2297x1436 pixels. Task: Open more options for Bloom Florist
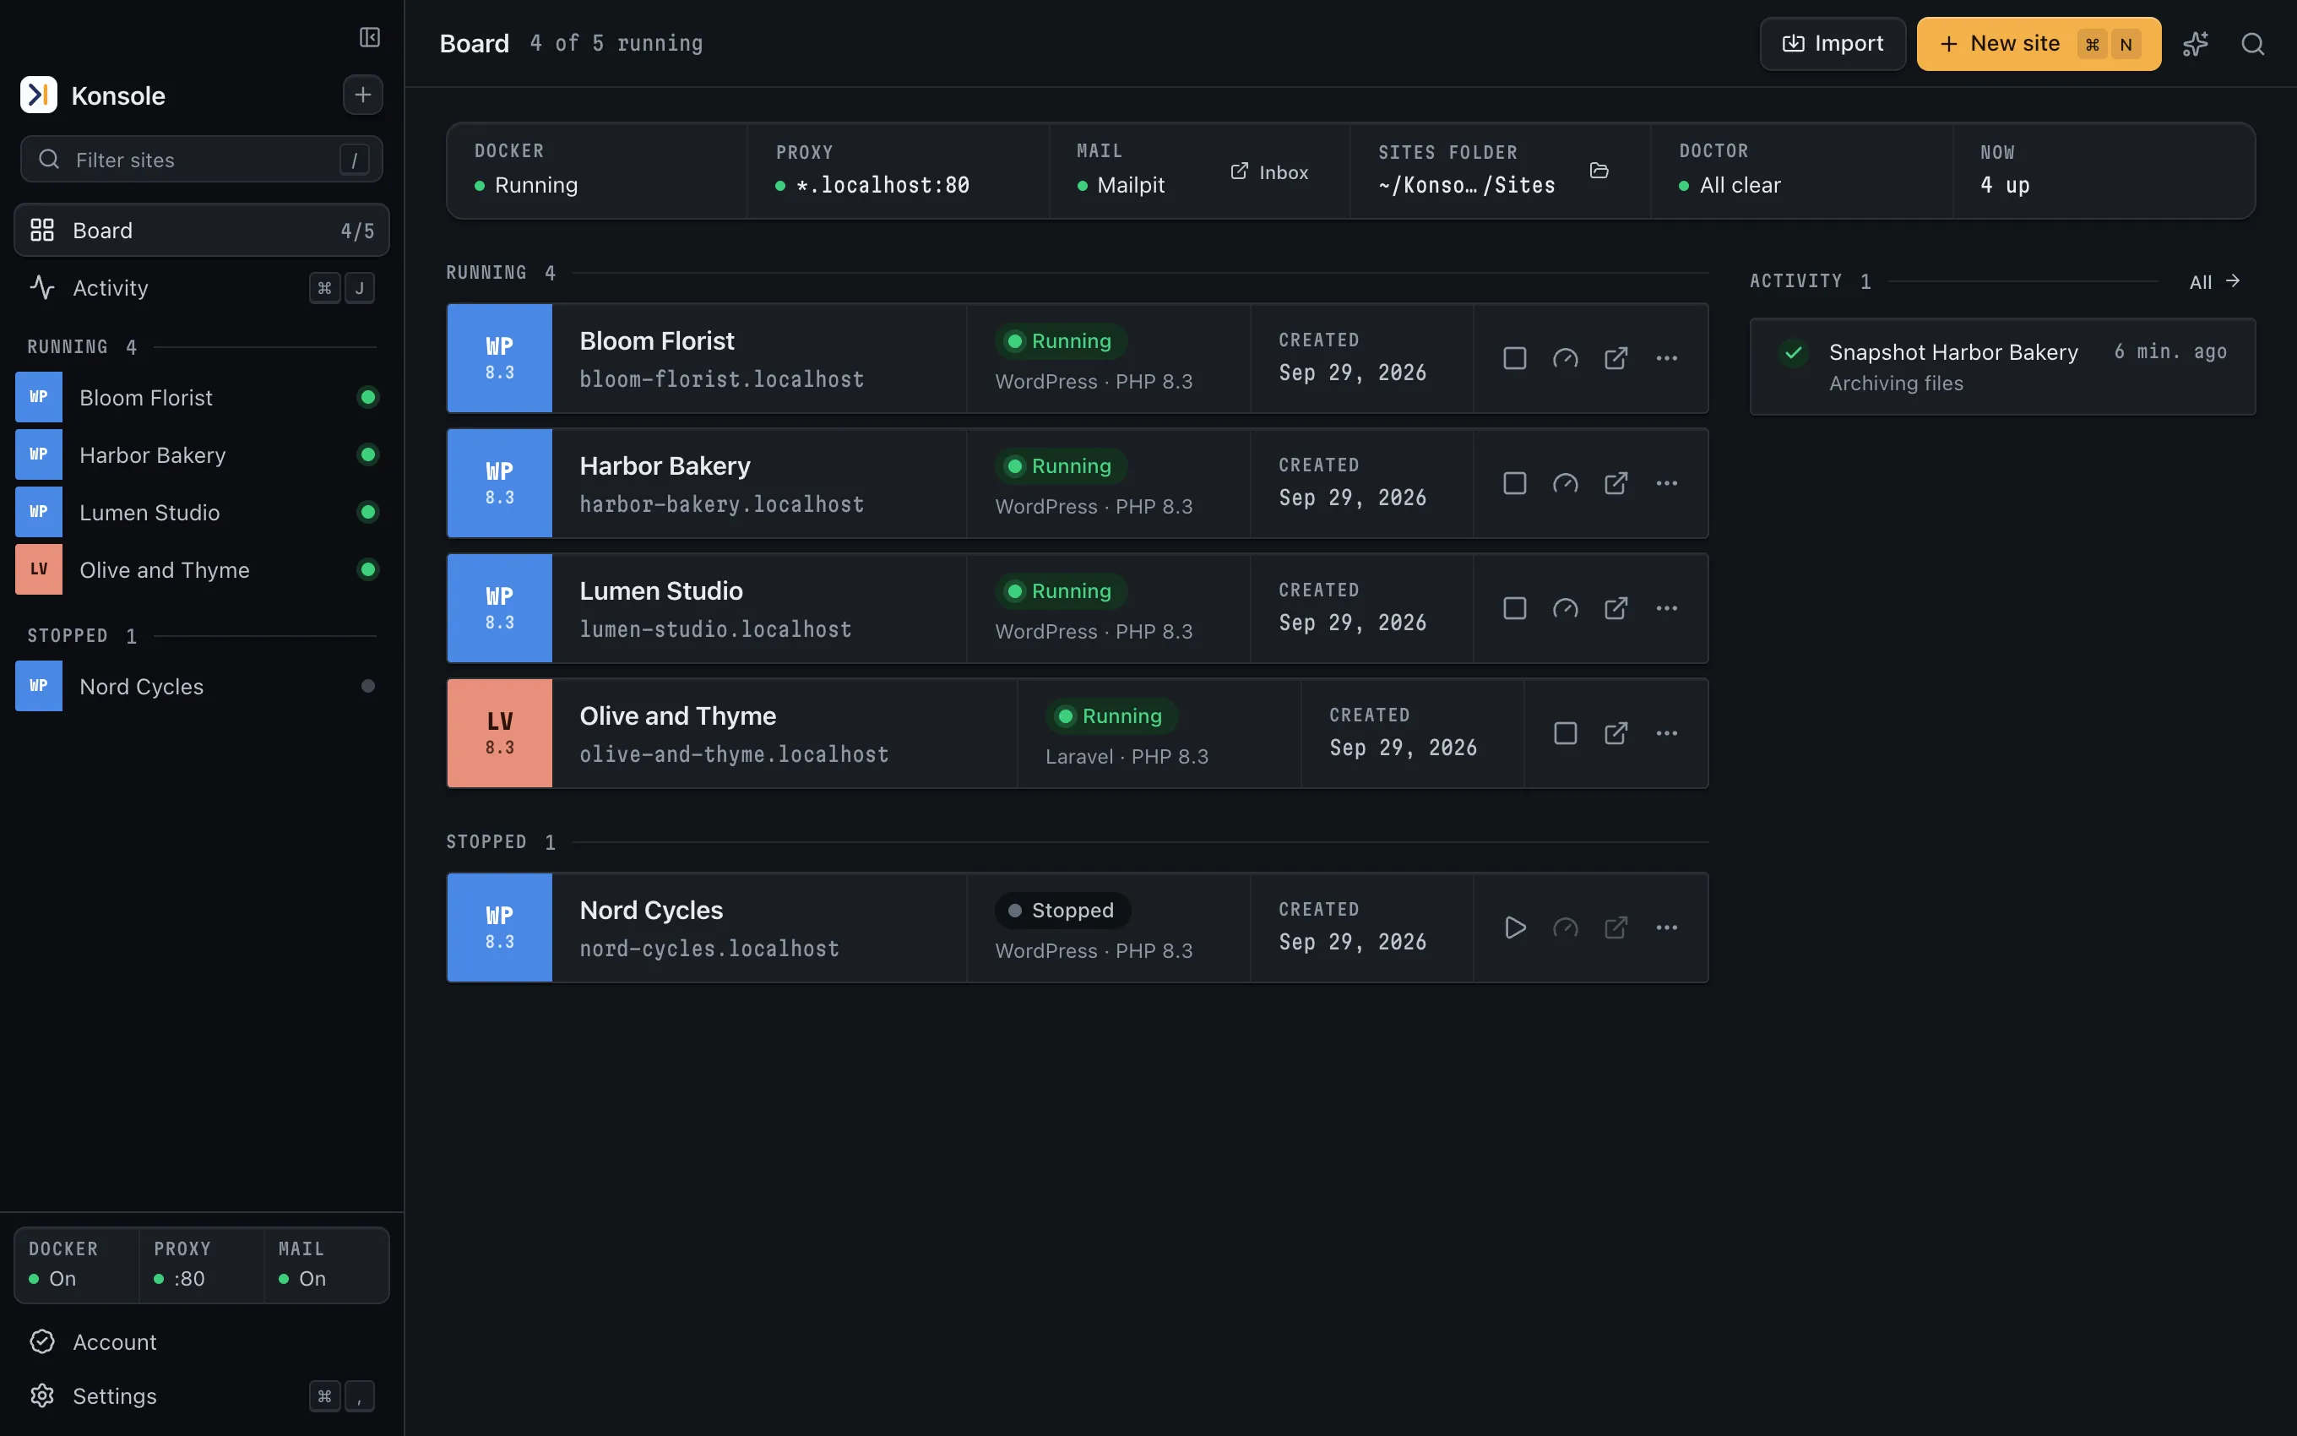1667,358
